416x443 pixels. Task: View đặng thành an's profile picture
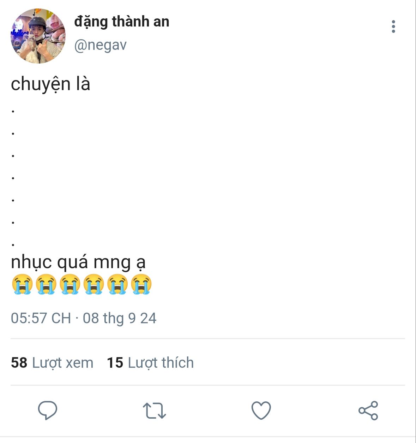(38, 36)
